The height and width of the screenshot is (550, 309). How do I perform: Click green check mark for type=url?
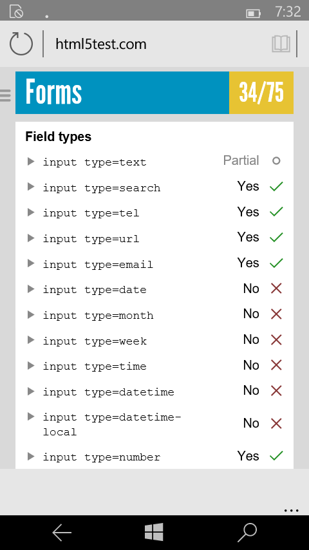(x=276, y=238)
